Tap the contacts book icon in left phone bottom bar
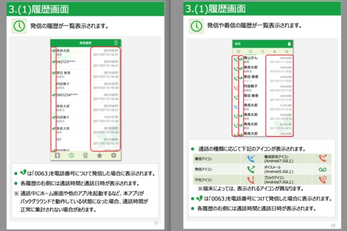Image resolution: width=347 pixels, height=231 pixels. 57,156
